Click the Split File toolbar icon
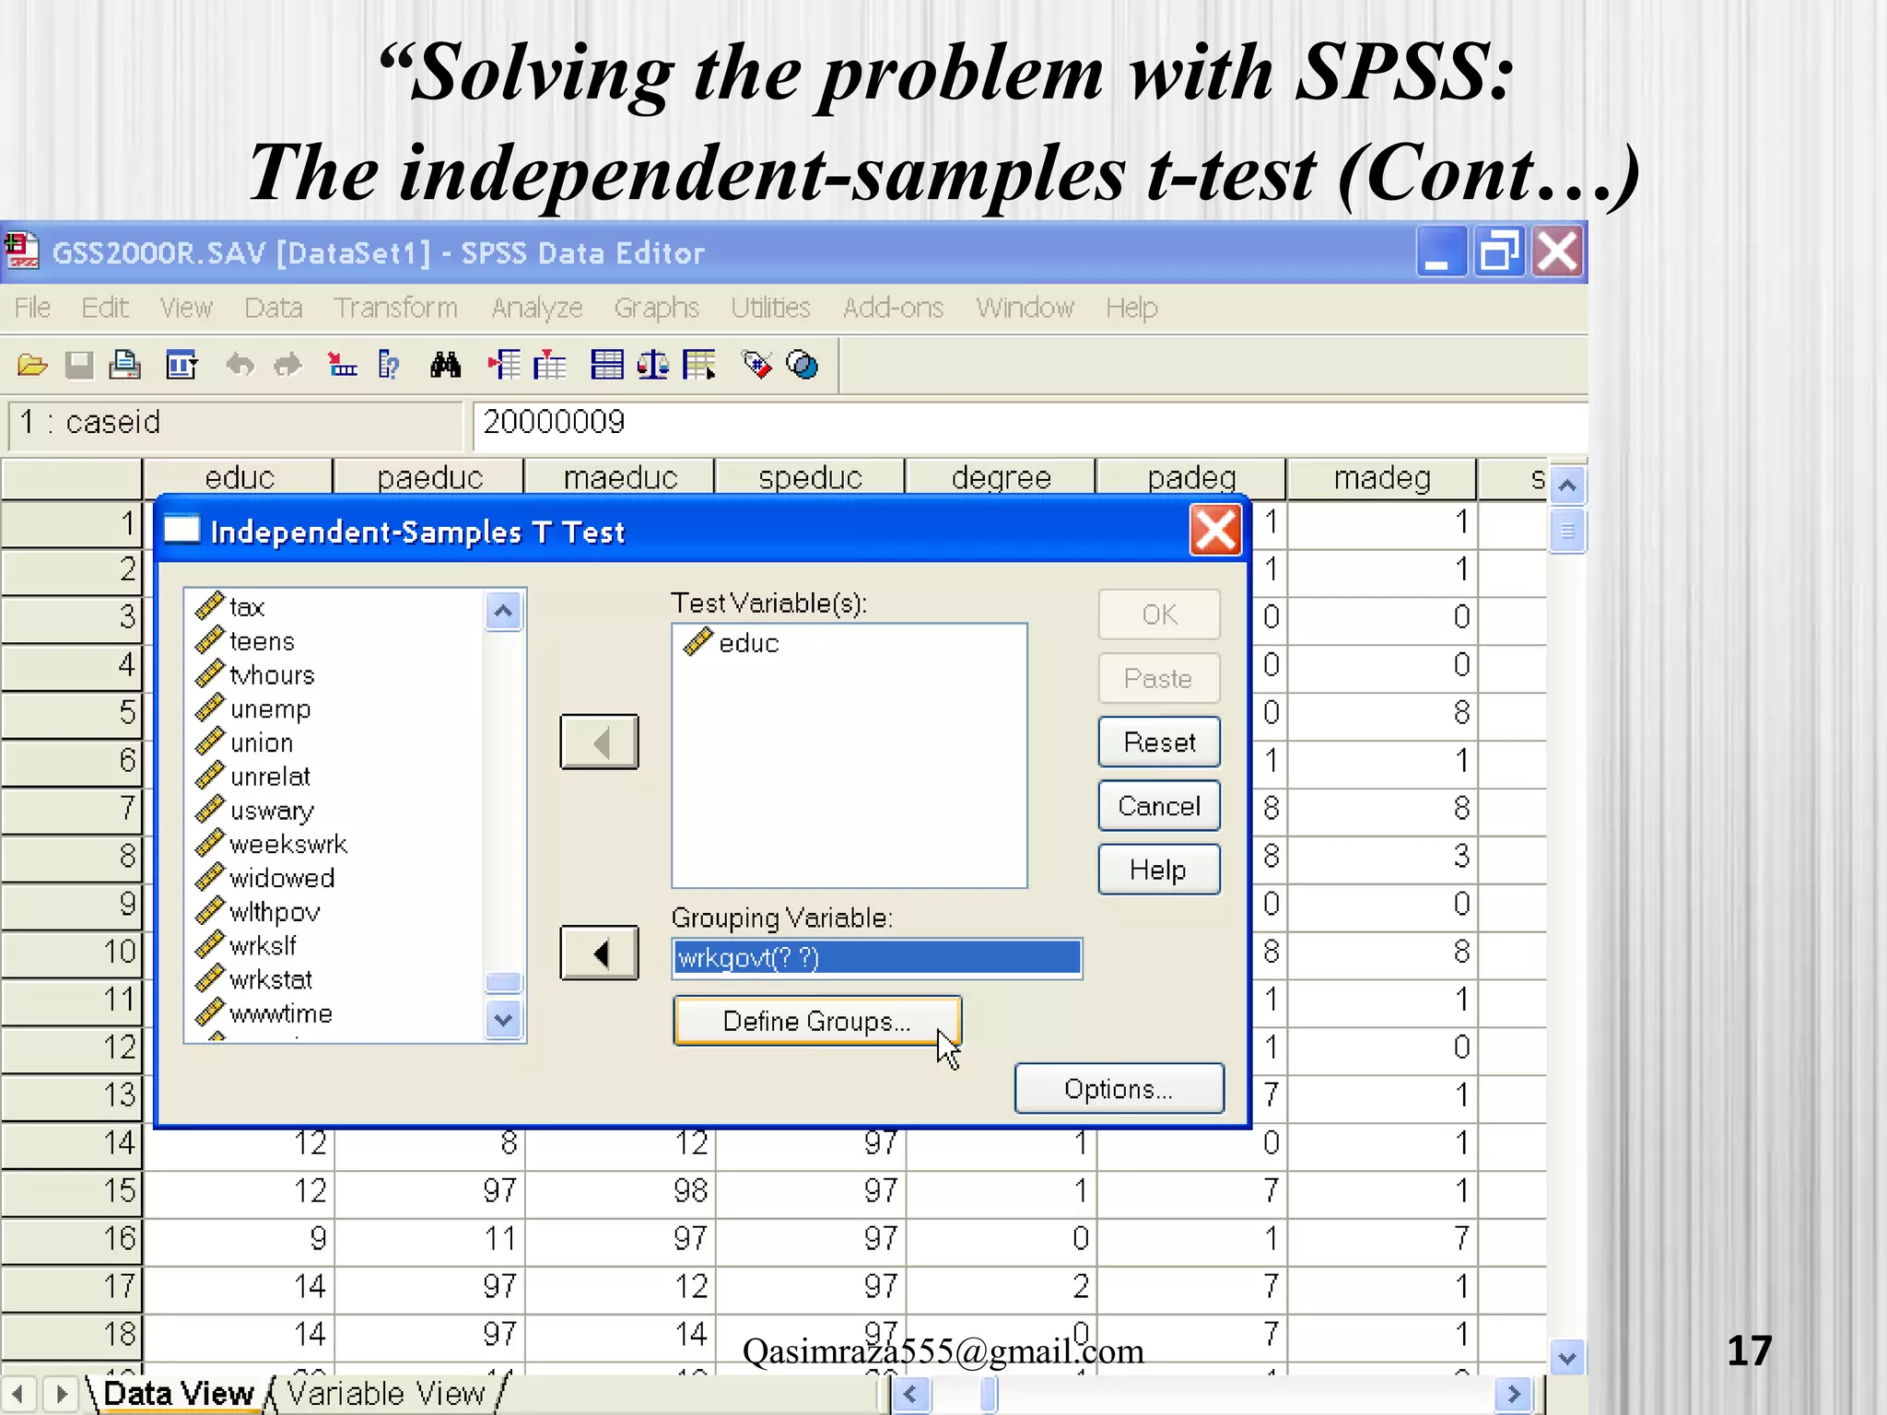Viewport: 1887px width, 1415px height. coord(607,366)
